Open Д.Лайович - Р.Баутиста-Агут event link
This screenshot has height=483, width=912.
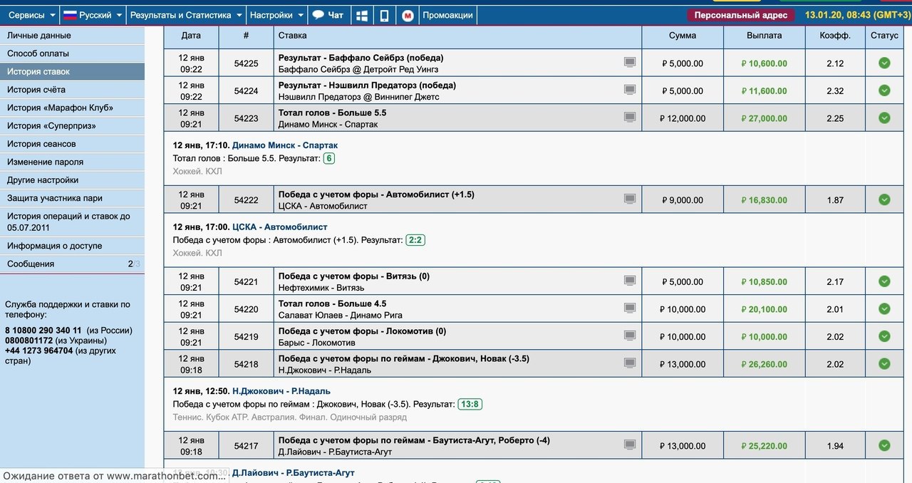coord(294,473)
